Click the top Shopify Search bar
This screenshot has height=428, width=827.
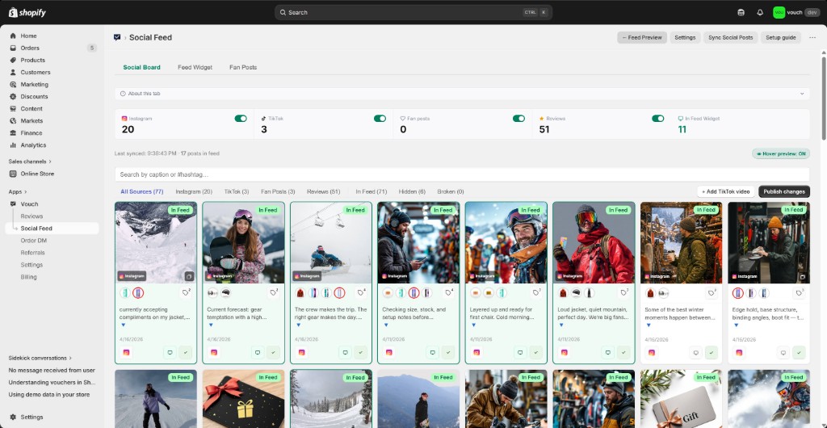click(x=413, y=12)
